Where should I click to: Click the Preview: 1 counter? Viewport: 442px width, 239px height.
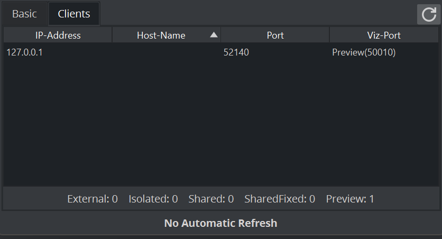tap(350, 199)
